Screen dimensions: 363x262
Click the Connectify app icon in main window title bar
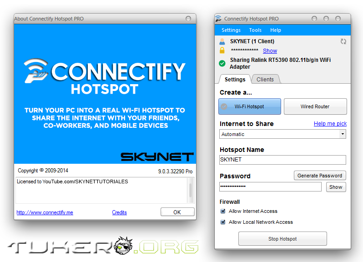pos(218,19)
